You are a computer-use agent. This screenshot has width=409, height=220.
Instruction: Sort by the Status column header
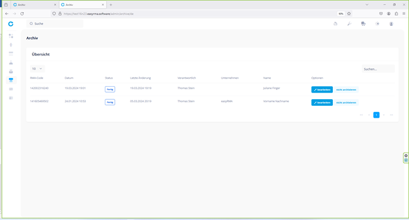109,78
